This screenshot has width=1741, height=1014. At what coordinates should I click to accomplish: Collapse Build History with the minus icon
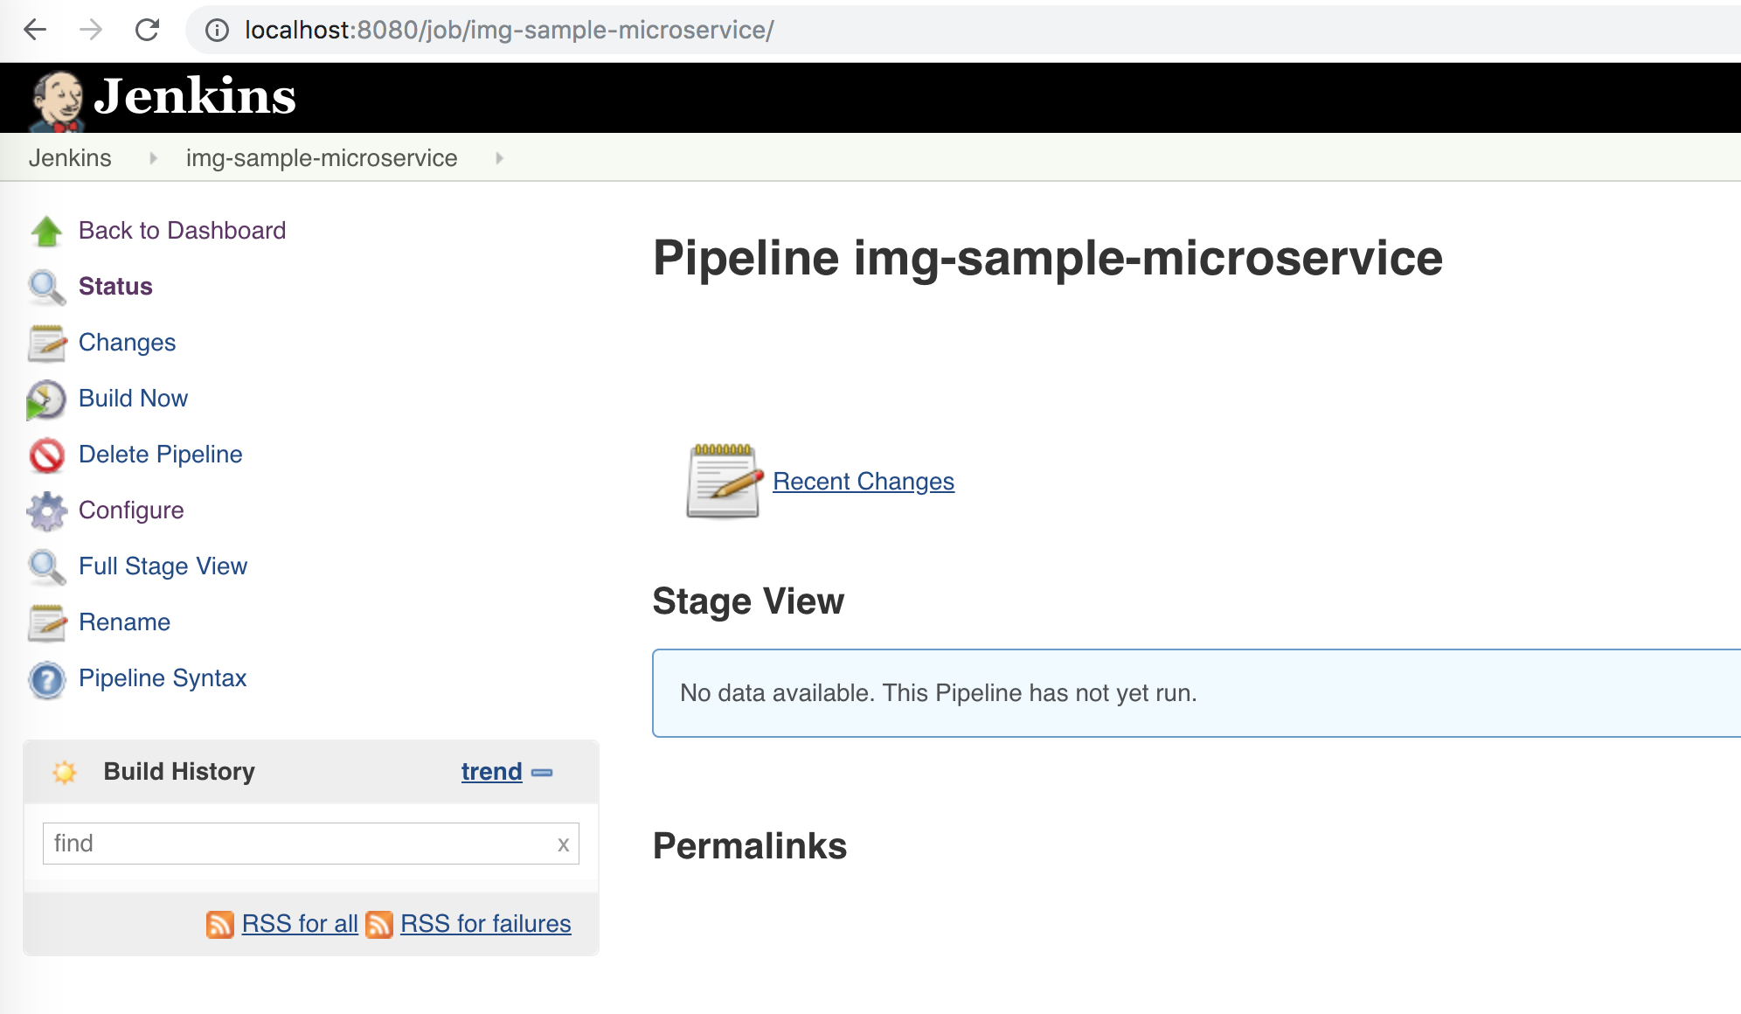click(x=542, y=773)
